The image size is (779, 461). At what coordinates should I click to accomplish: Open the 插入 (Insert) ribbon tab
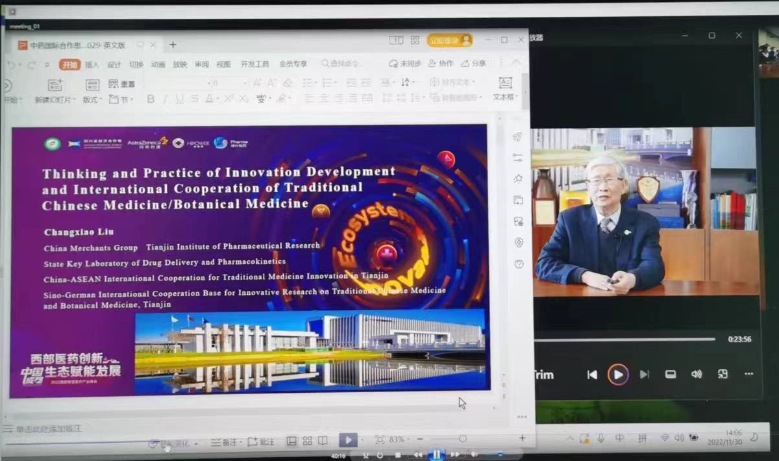(92, 64)
